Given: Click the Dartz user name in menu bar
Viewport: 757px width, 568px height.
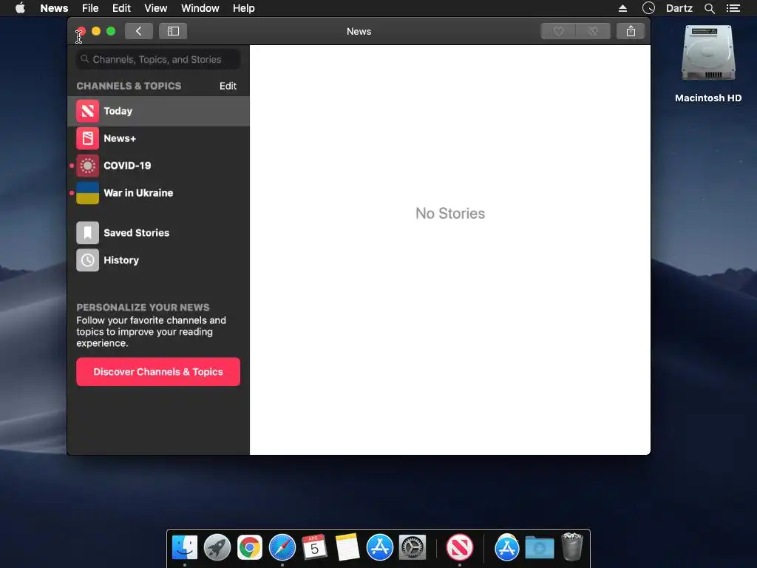Looking at the screenshot, I should pyautogui.click(x=679, y=8).
